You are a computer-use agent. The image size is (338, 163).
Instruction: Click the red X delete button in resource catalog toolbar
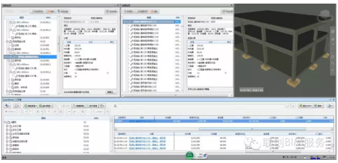tap(155, 11)
